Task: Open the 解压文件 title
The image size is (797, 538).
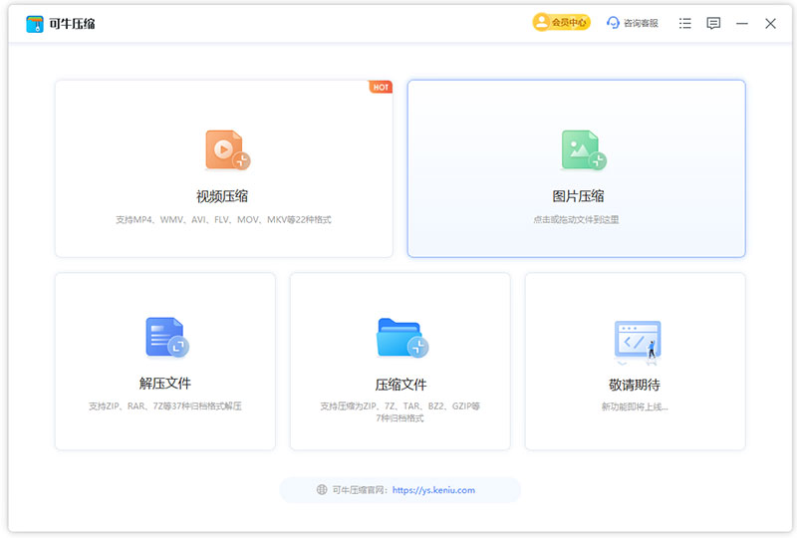Action: point(165,384)
